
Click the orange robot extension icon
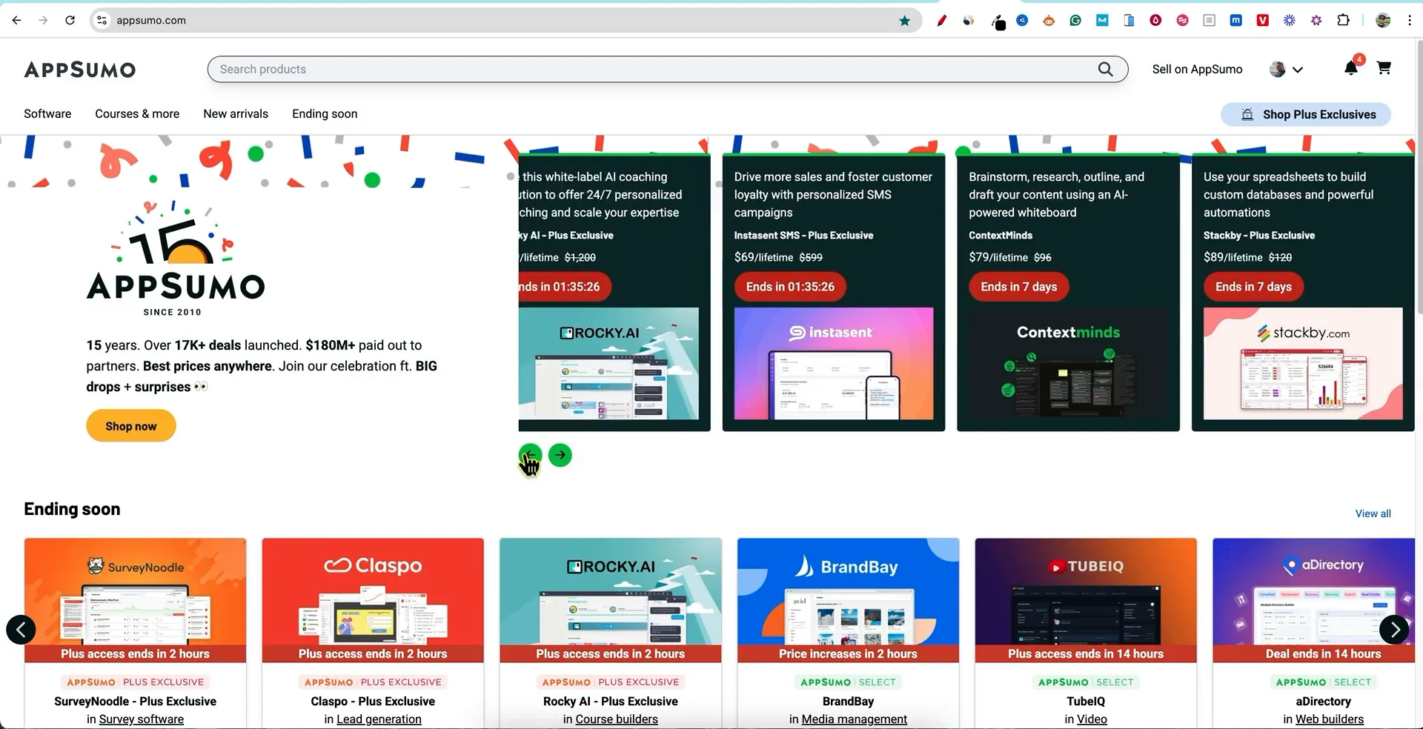[1049, 21]
